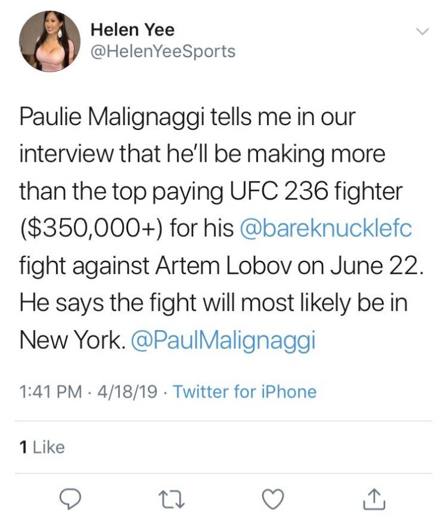The width and height of the screenshot is (447, 522).
Task: Click the Helen Yee display name
Action: pyautogui.click(x=132, y=29)
